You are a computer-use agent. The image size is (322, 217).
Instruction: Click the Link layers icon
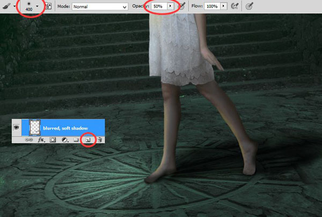coord(28,140)
